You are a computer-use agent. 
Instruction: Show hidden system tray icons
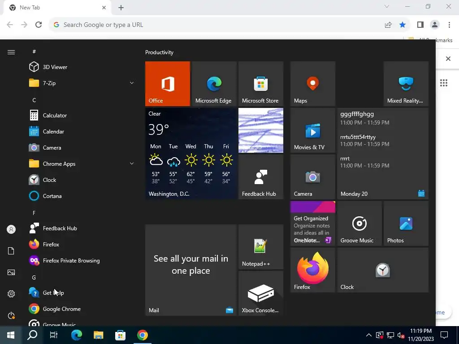369,335
